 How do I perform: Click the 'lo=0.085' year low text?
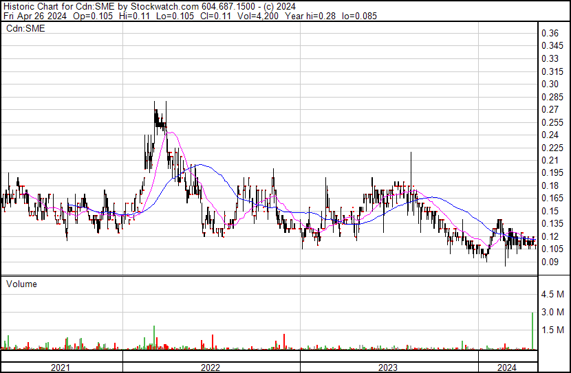tap(359, 16)
